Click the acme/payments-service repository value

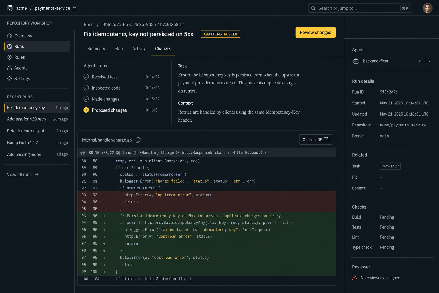403,125
